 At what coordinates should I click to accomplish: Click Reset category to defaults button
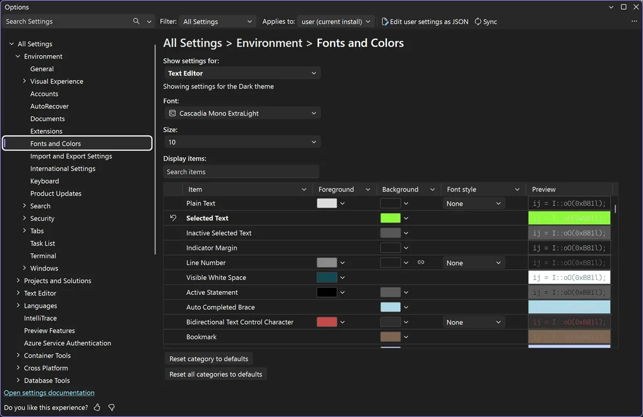[x=209, y=359]
